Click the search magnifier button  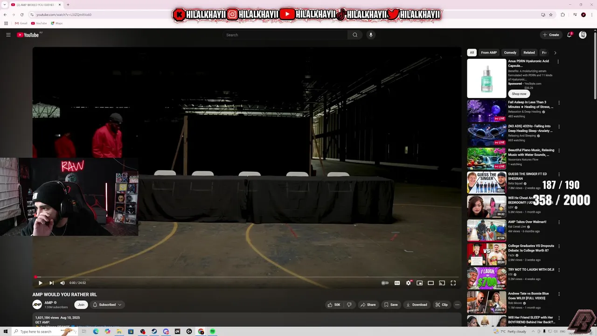tap(355, 35)
